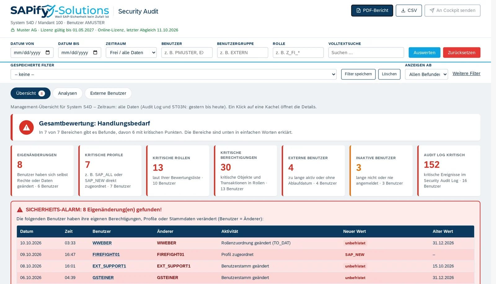Click the red Zurücksetzen button
Screen dimensions: 496x284
point(462,53)
